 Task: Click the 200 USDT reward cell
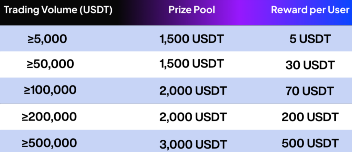(x=310, y=117)
